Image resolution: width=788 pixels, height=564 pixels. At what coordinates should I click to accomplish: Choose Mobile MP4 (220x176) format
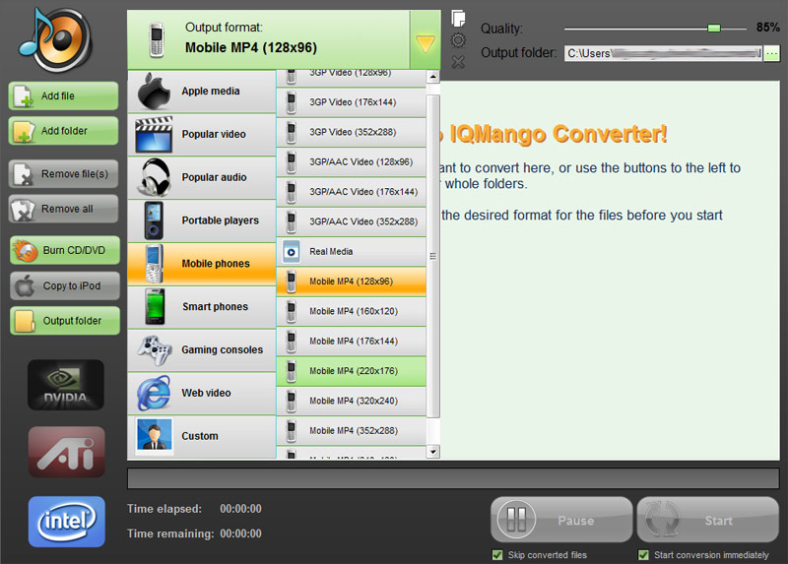[352, 371]
